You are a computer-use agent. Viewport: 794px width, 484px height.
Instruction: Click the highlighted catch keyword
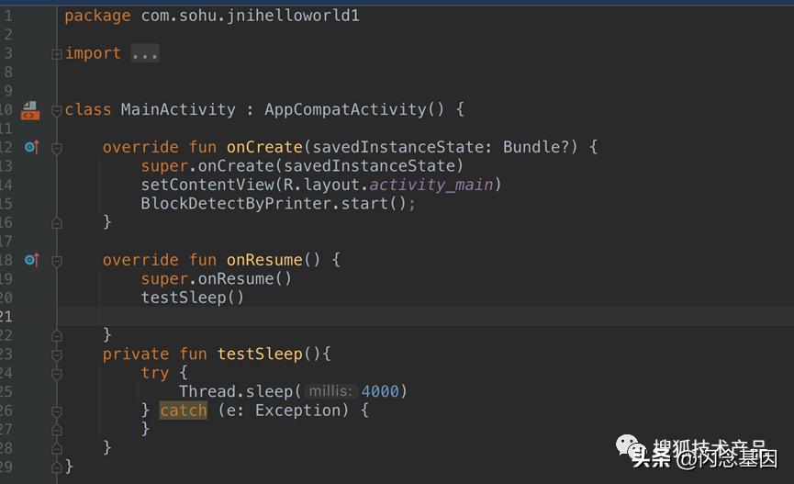point(184,411)
